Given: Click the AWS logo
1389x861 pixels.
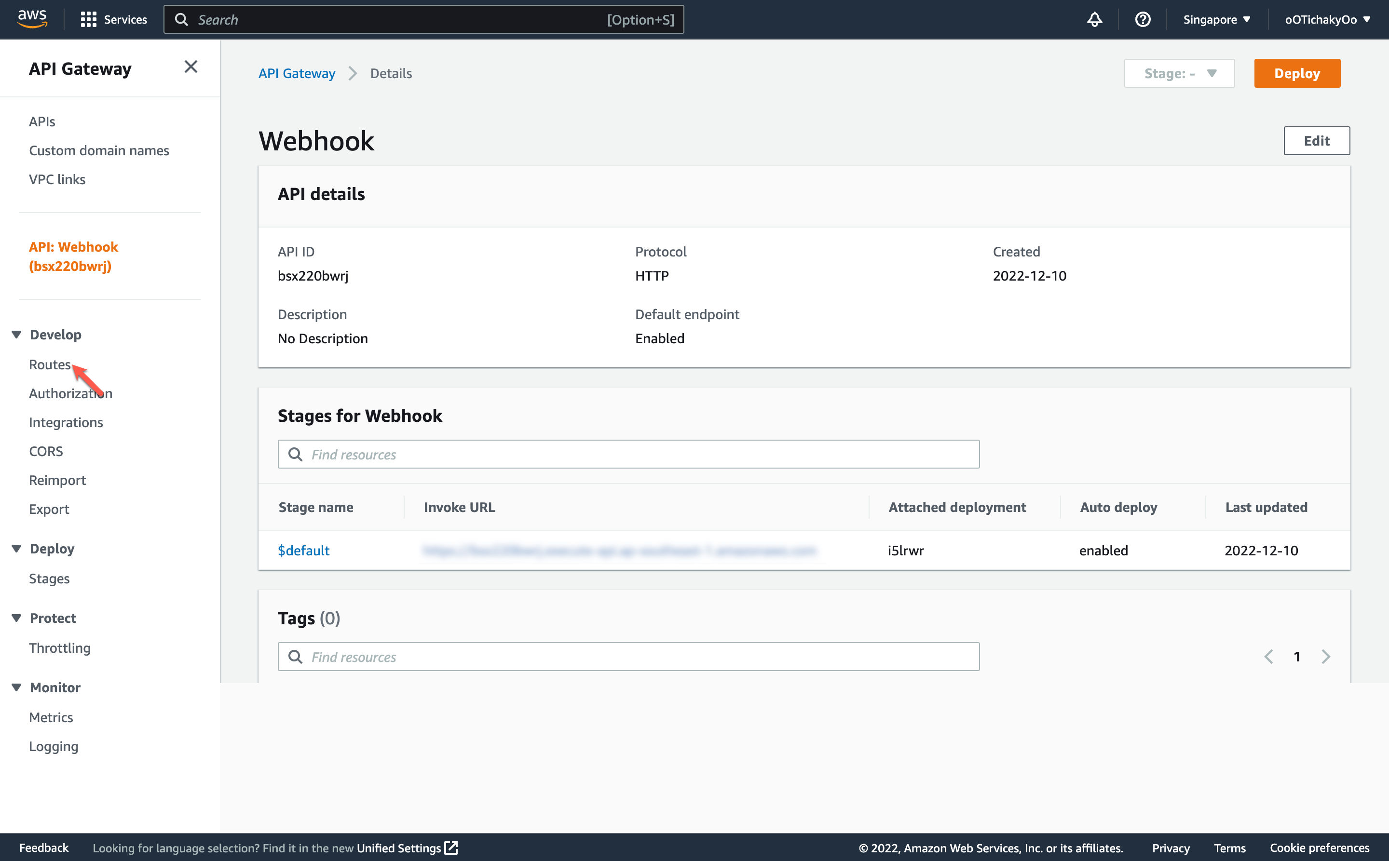Looking at the screenshot, I should 32,18.
